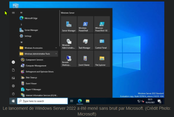Open Pictures from Start sidebar
This screenshot has height=117, width=174.
point(13,78)
